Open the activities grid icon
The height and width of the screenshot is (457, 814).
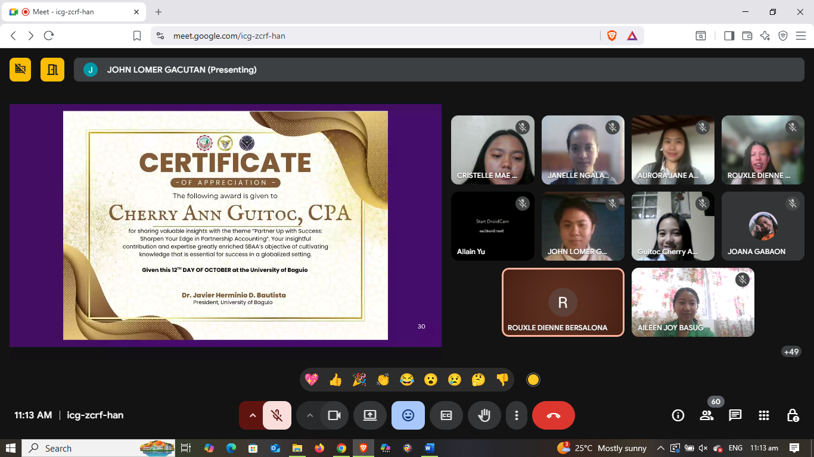pos(764,415)
